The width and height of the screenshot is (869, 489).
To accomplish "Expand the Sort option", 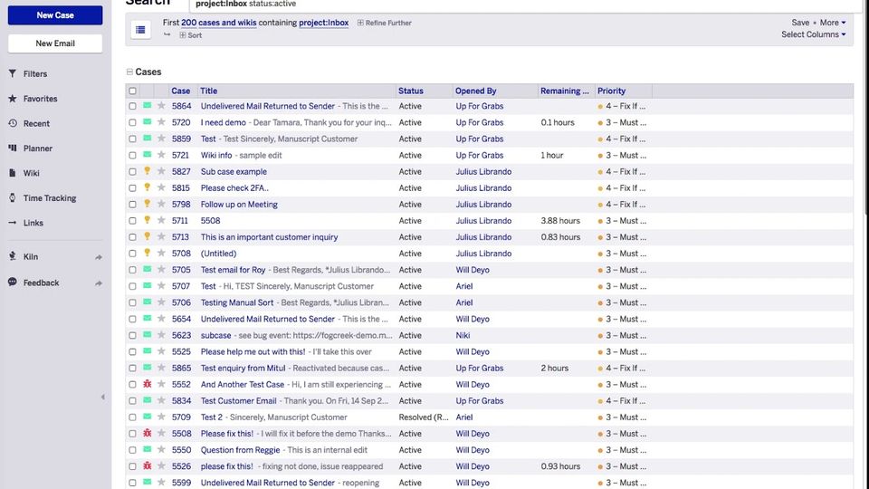I will [x=191, y=35].
